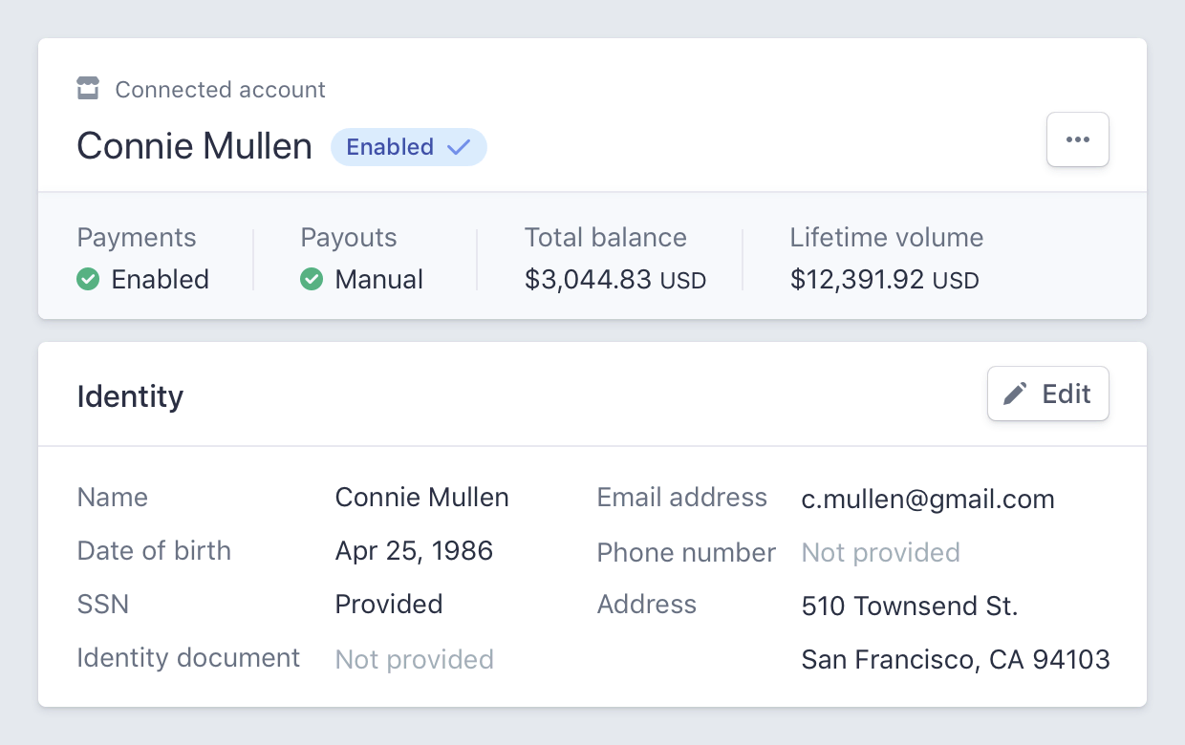
Task: Click the Manual payouts status
Action: coord(379,279)
